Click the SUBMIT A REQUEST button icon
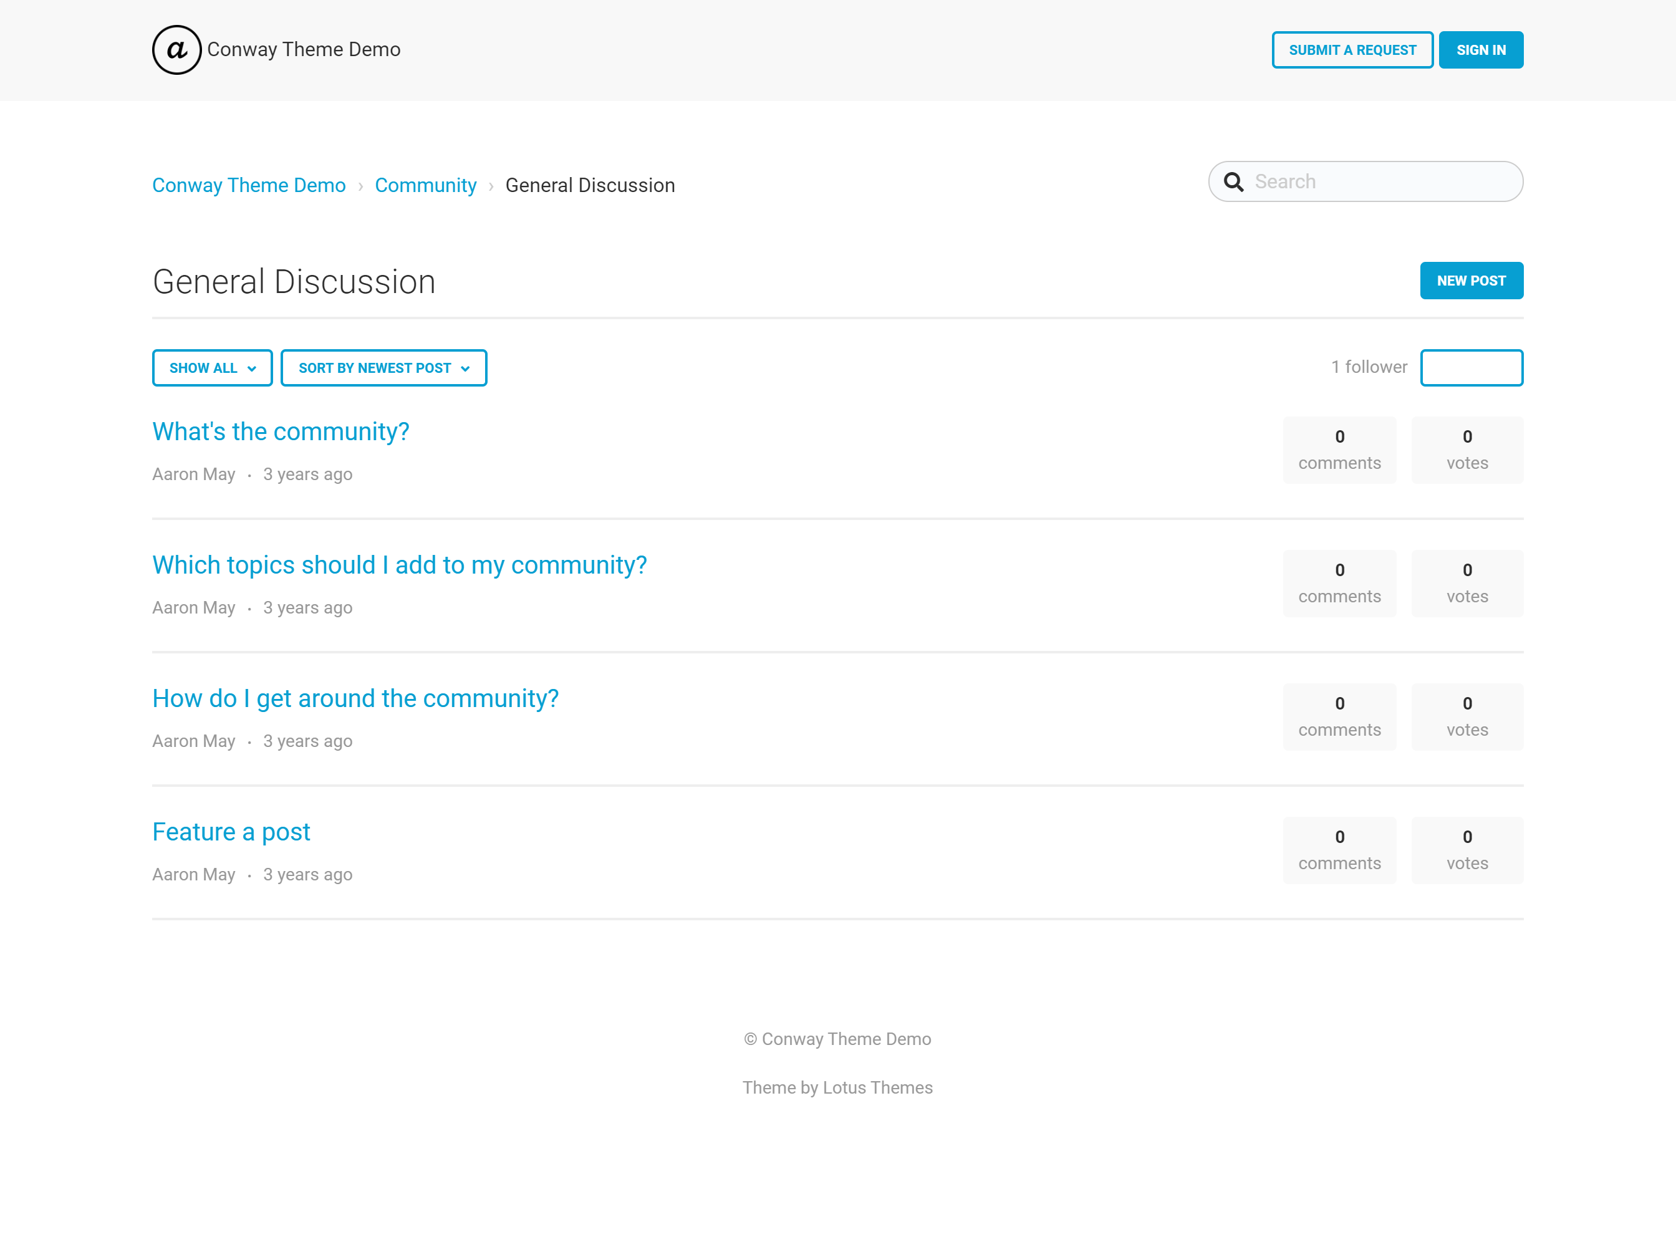The height and width of the screenshot is (1247, 1676). pyautogui.click(x=1352, y=50)
